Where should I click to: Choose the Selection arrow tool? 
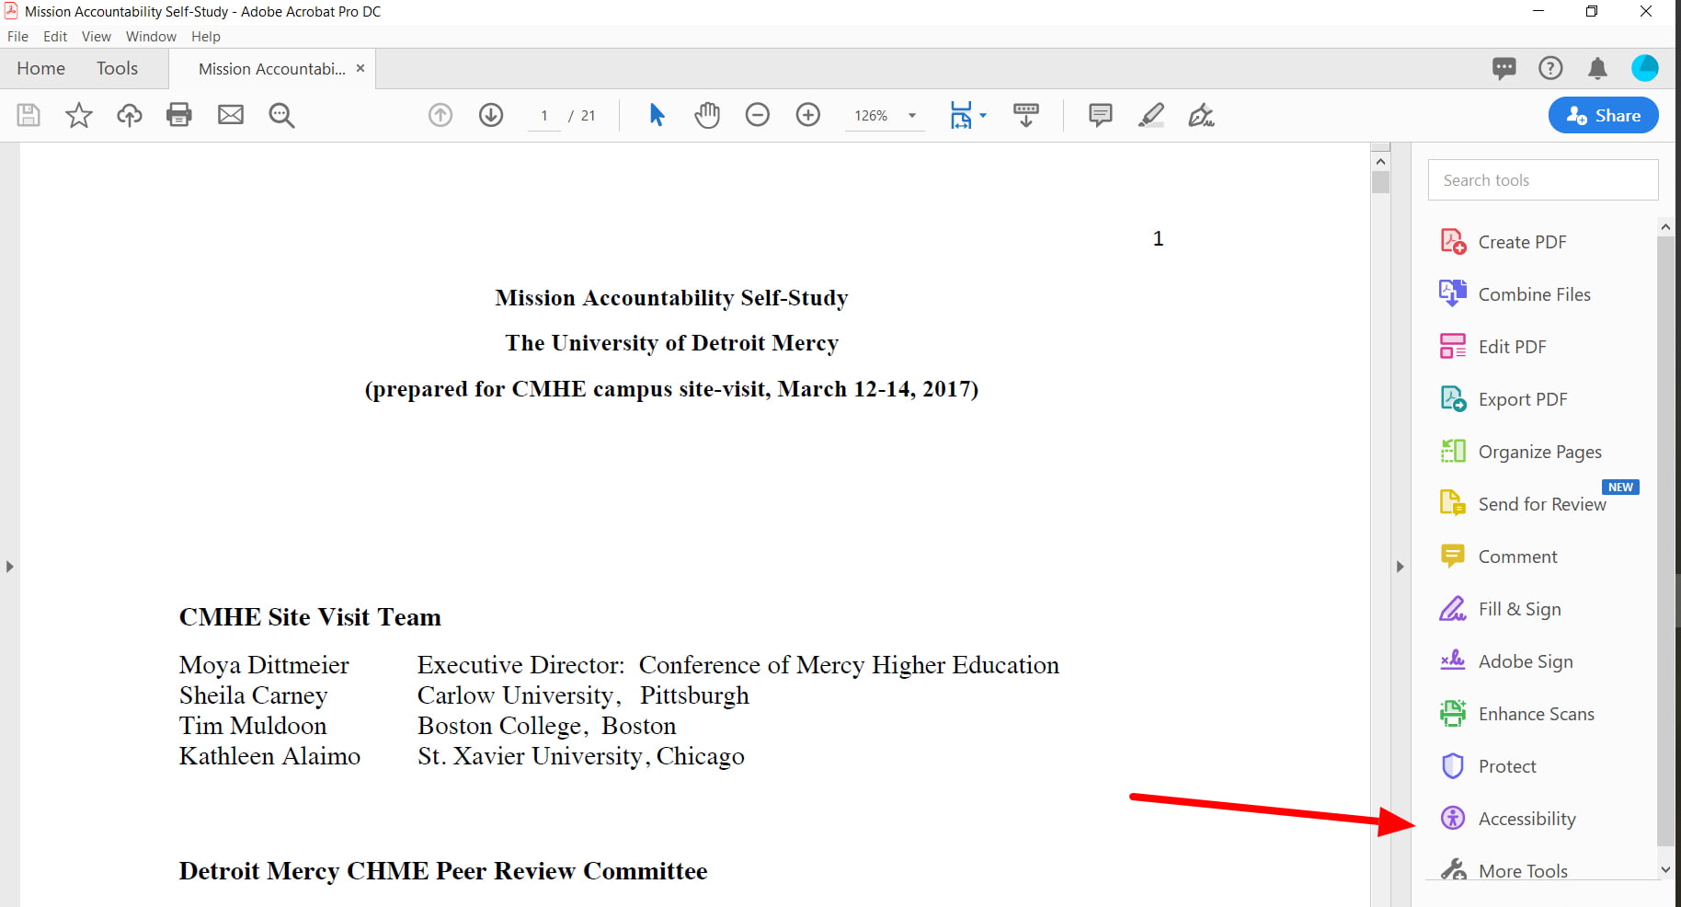coord(657,115)
